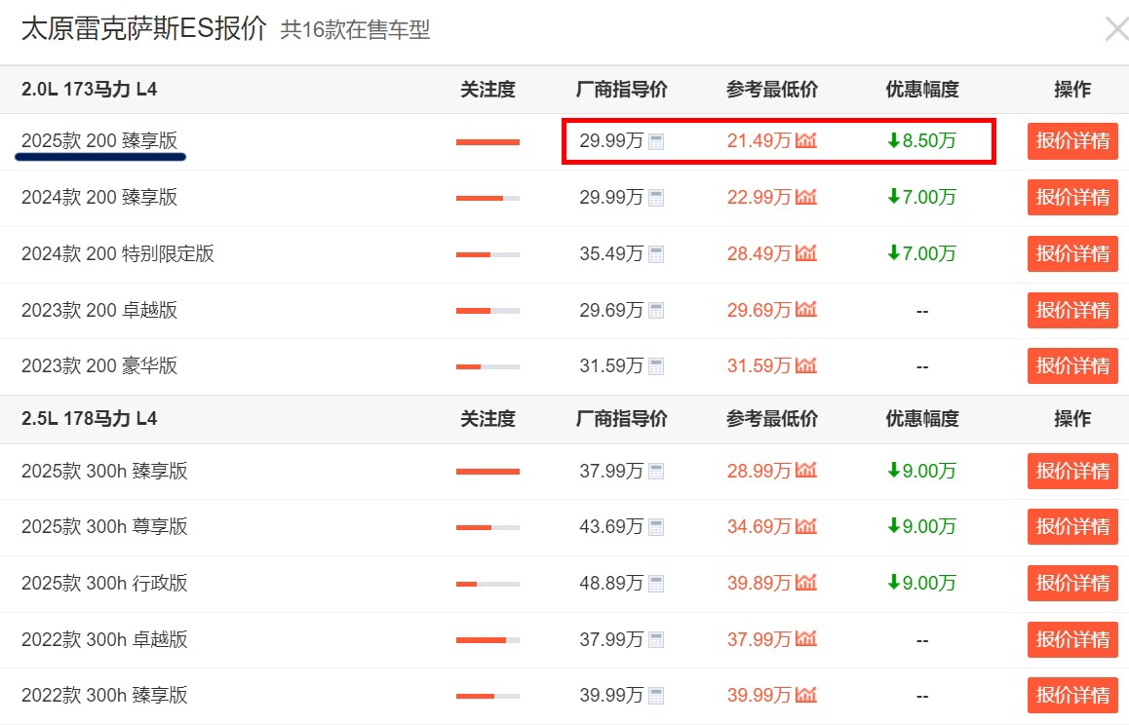Screen dimensions: 1129x725
Task: Close the 太原雷克萨斯ES报价 popup
Action: 1117,29
